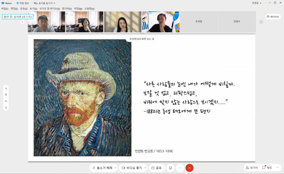284x174 pixels.
Task: Click the 발언 중: 유의정 (호스트) speaker label
Action: (18, 17)
